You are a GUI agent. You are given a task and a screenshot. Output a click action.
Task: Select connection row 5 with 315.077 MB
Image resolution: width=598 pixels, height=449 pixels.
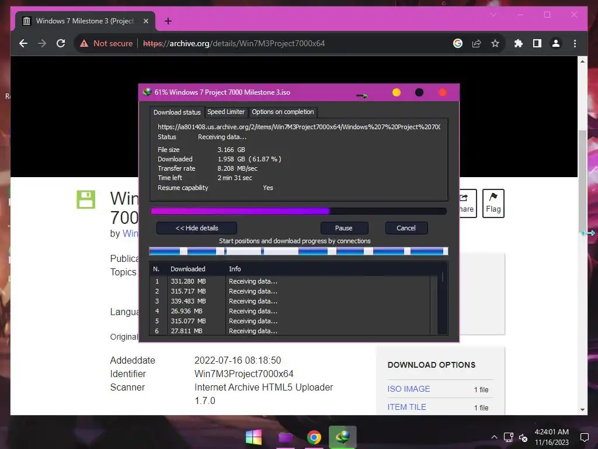click(290, 321)
